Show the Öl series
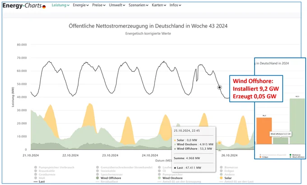The height and width of the screenshot is (185, 307). coord(162,171)
